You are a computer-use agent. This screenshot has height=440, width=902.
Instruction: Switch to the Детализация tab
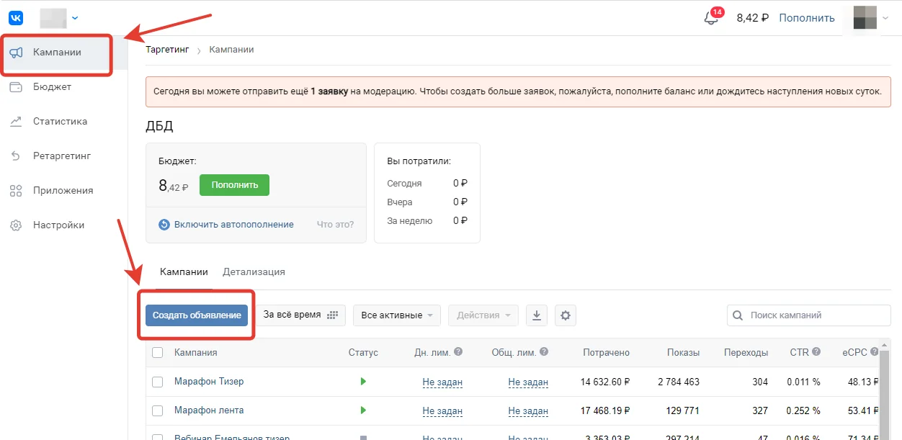coord(254,272)
